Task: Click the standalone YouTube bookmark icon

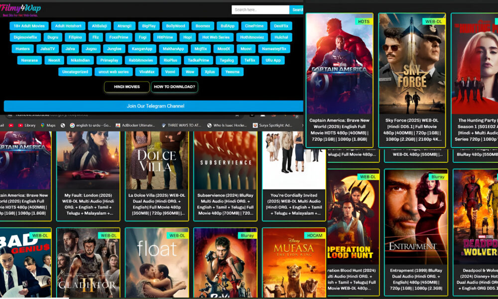Action: (11, 126)
